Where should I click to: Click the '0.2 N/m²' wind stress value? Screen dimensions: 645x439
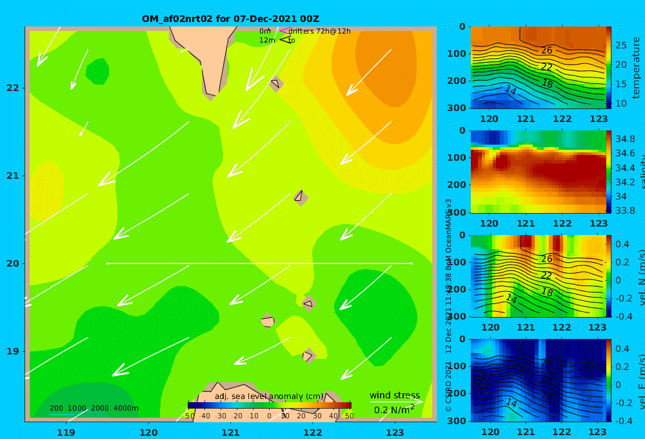(x=394, y=410)
